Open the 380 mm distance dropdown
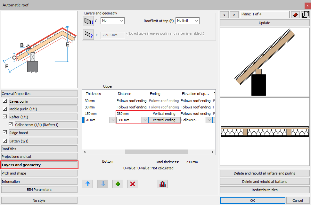The width and height of the screenshot is (311, 205). point(145,120)
